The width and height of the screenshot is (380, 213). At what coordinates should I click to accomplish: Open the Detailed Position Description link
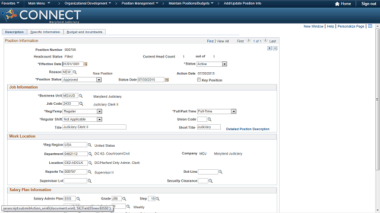pyautogui.click(x=248, y=129)
